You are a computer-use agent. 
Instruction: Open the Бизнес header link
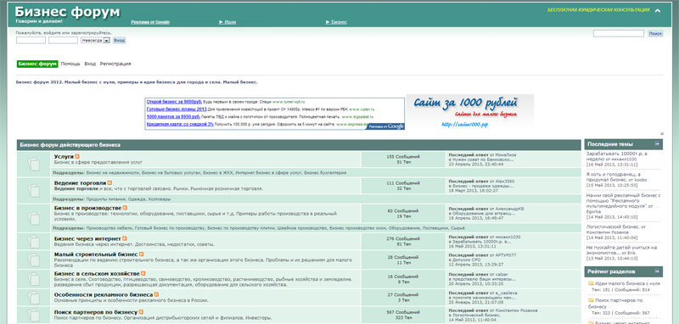(336, 22)
